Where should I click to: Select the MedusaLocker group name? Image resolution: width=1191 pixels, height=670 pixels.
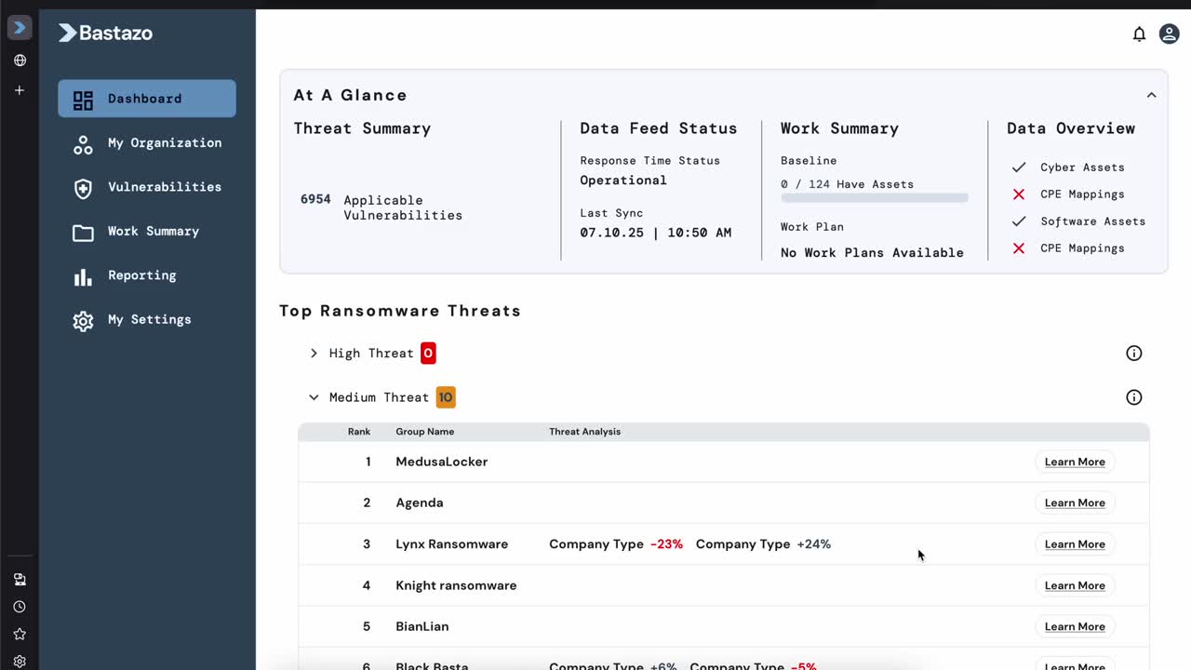442,462
